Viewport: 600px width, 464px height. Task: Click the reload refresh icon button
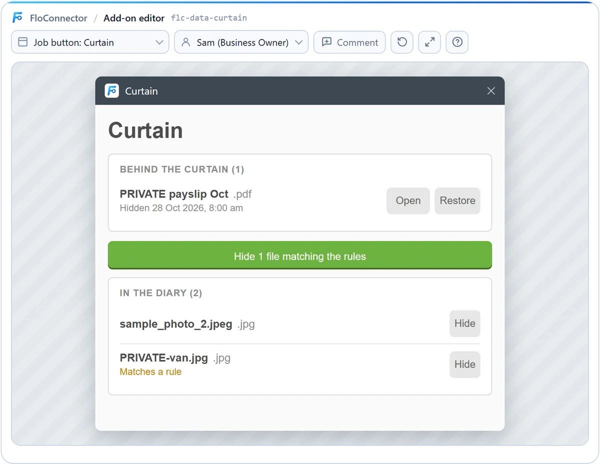pyautogui.click(x=402, y=42)
